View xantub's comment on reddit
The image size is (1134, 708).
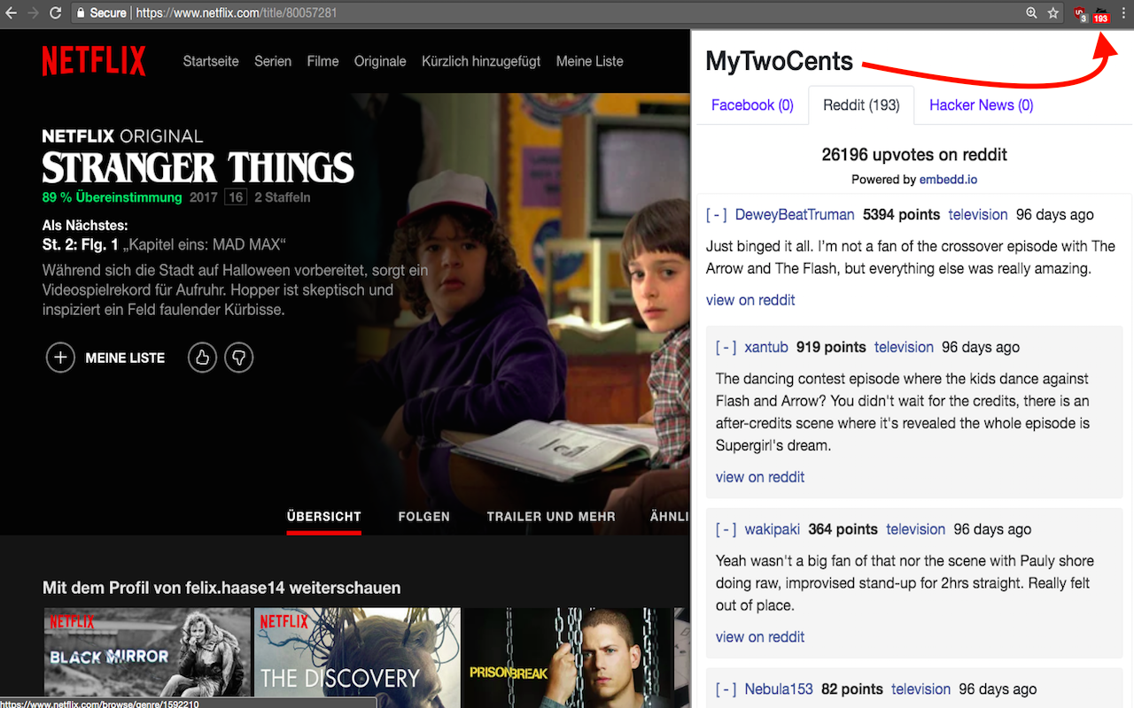click(x=760, y=477)
